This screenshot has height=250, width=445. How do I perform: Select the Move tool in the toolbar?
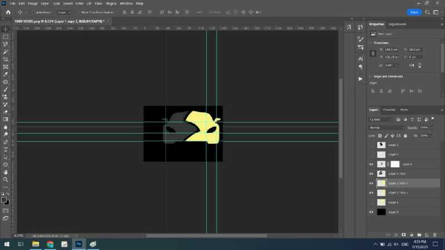coord(6,29)
